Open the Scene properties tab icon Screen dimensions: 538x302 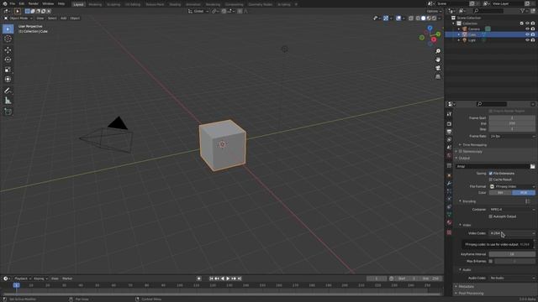pos(449,148)
